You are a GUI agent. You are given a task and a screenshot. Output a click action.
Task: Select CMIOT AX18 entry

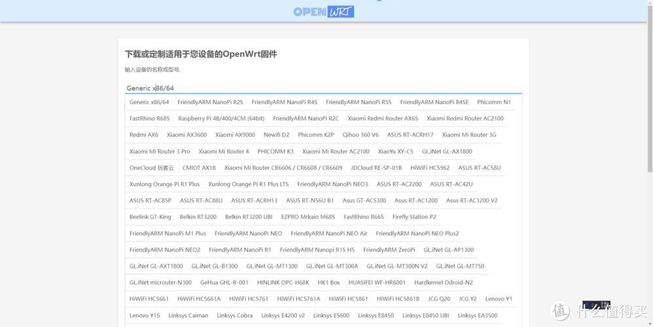point(199,167)
